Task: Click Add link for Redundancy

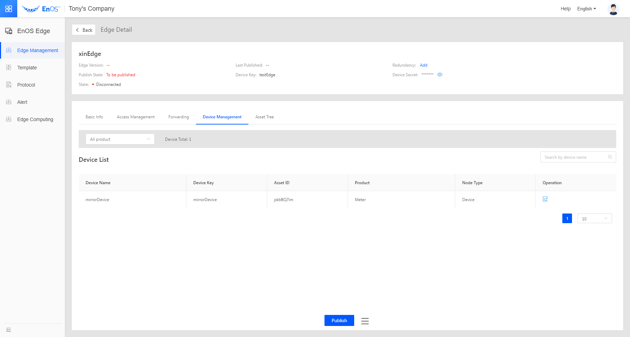Action: point(424,65)
